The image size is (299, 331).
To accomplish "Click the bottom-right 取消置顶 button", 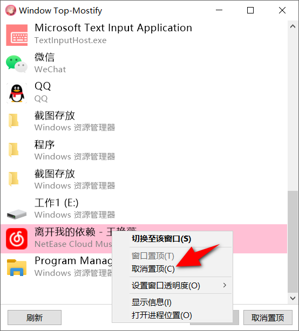I will (268, 318).
